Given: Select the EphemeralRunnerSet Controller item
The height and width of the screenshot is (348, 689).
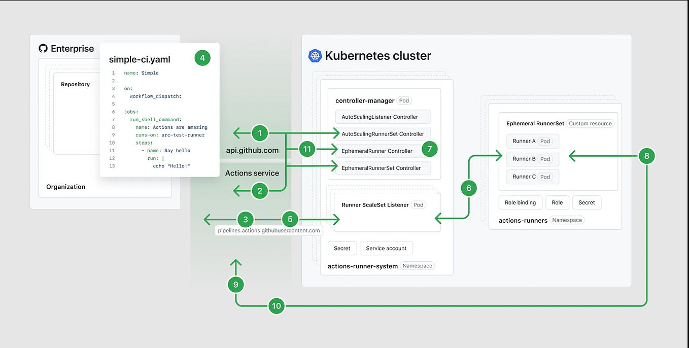Looking at the screenshot, I should [383, 168].
